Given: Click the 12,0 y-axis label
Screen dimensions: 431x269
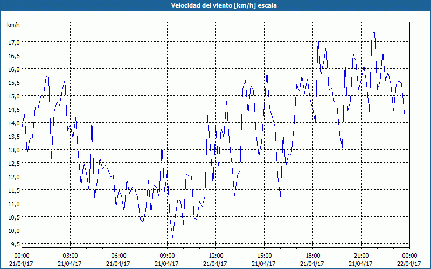Looking at the screenshot, I should [15, 177].
